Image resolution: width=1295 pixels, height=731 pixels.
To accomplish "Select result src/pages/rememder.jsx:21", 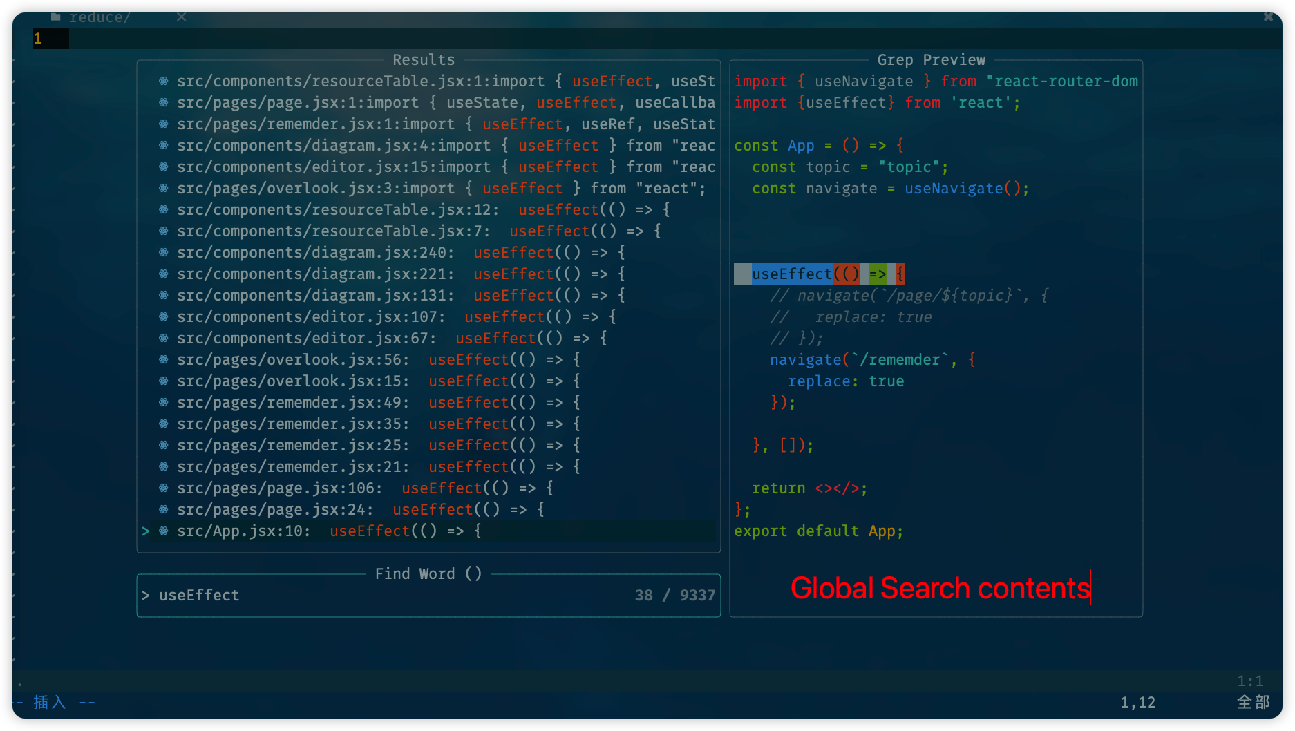I will point(428,466).
